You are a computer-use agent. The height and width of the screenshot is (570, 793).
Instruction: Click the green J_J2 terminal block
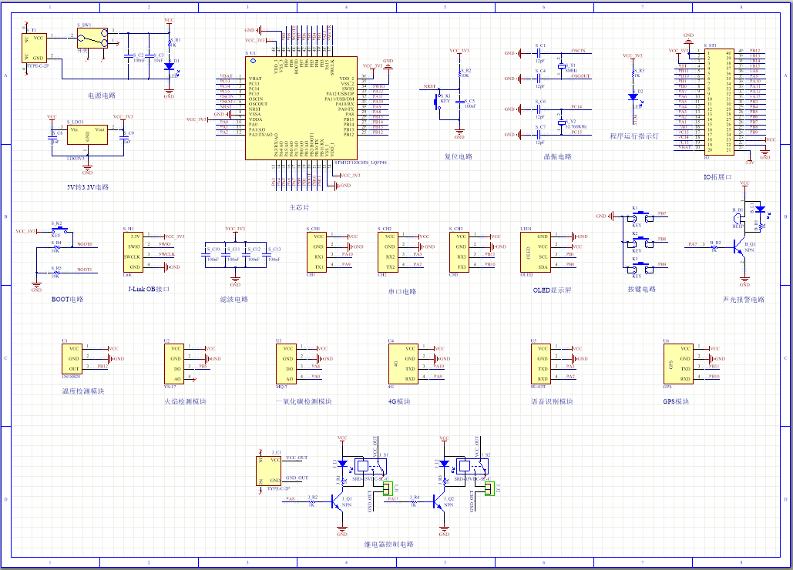tap(489, 488)
